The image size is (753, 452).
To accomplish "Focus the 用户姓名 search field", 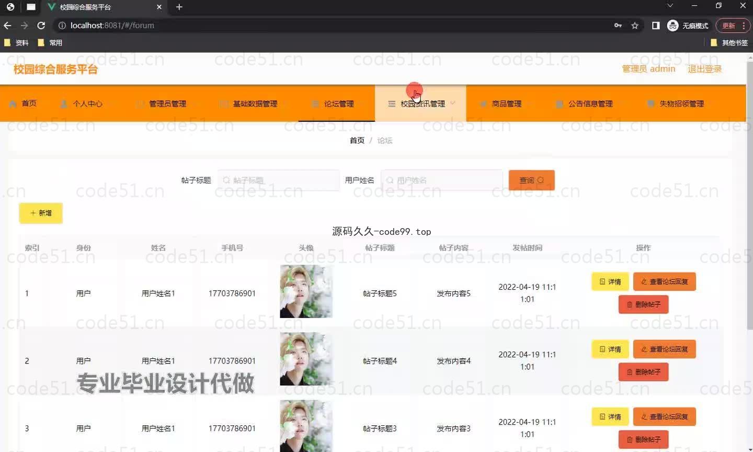I will click(x=442, y=180).
